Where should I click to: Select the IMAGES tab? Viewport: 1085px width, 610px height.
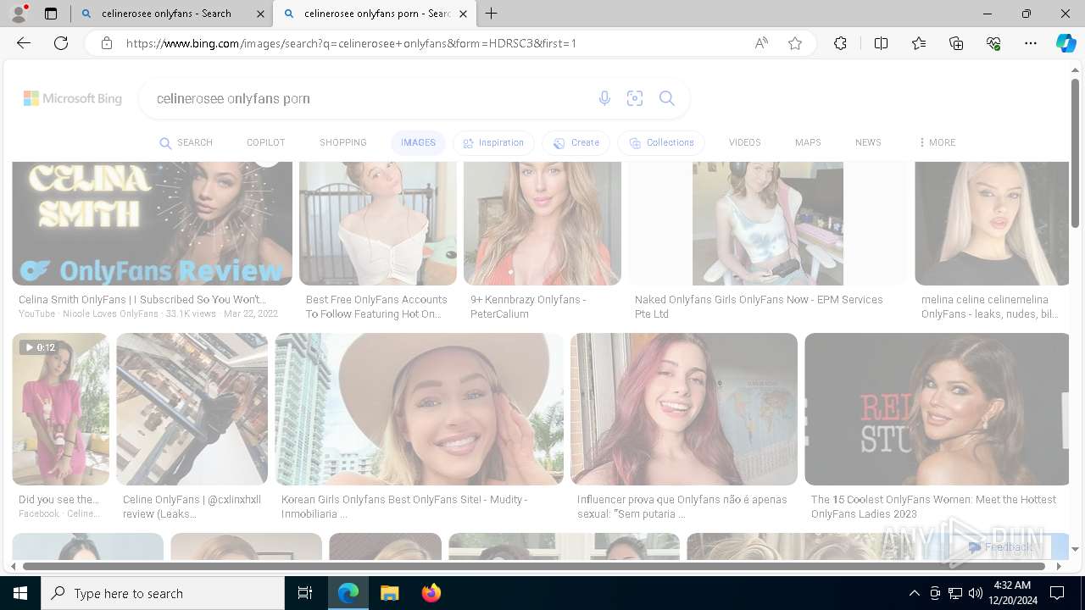pyautogui.click(x=418, y=142)
